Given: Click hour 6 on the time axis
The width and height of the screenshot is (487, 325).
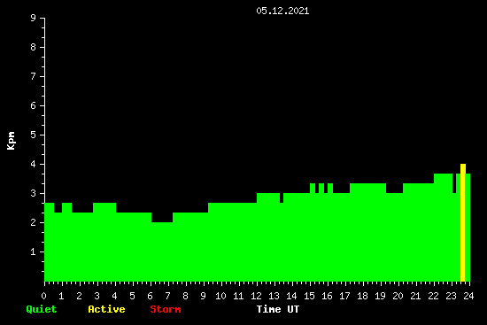Looking at the screenshot, I should point(150,296).
